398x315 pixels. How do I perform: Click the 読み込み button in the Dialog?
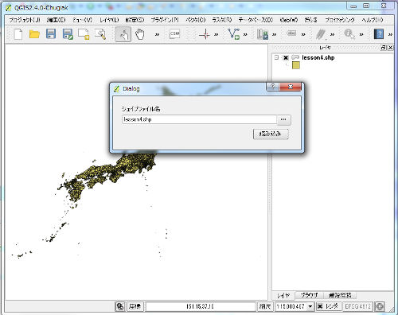coord(271,134)
